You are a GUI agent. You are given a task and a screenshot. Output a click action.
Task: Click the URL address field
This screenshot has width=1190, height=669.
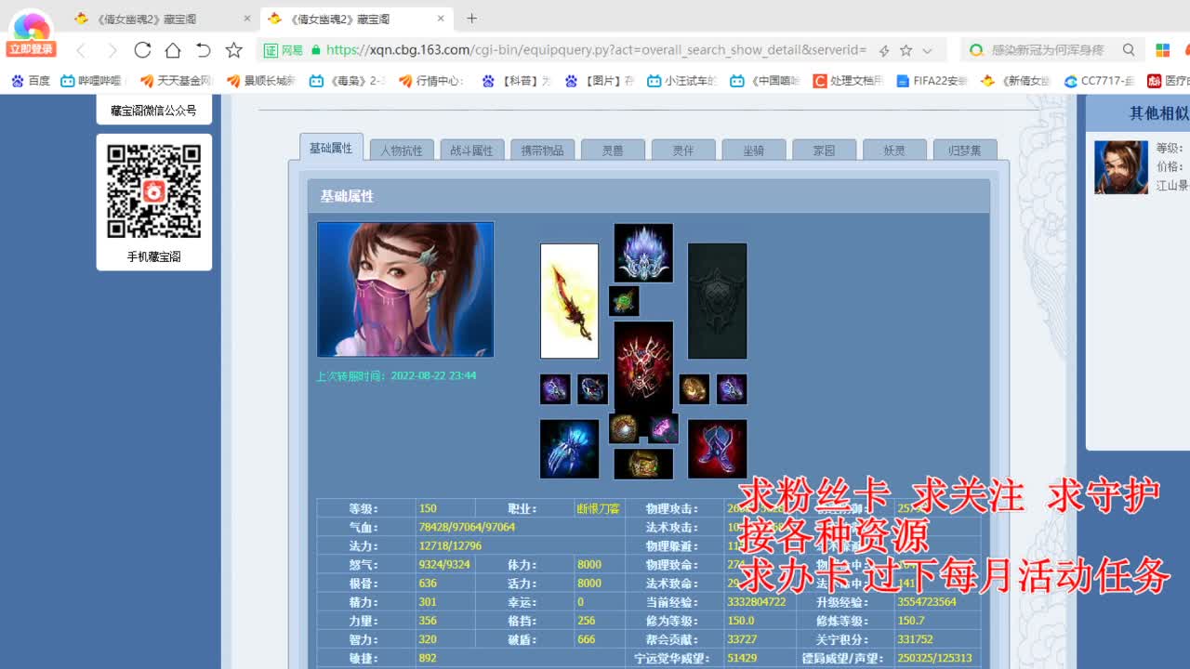pyautogui.click(x=595, y=50)
